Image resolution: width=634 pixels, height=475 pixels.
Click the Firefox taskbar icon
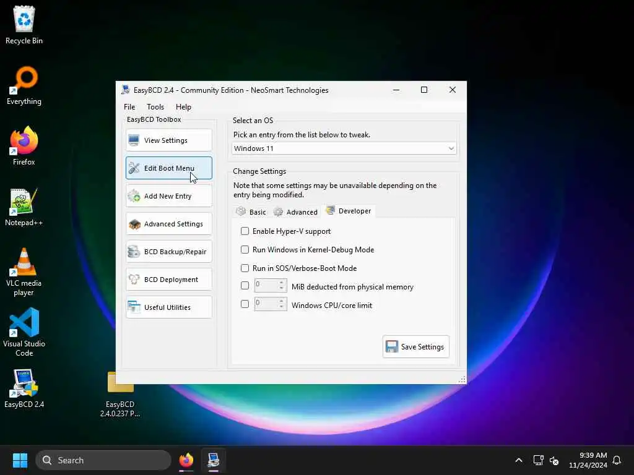coord(186,460)
